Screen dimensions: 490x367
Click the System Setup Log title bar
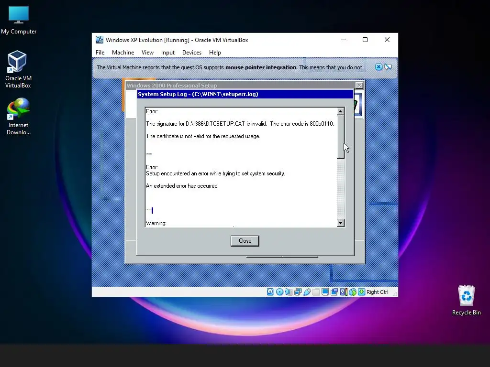(x=245, y=94)
